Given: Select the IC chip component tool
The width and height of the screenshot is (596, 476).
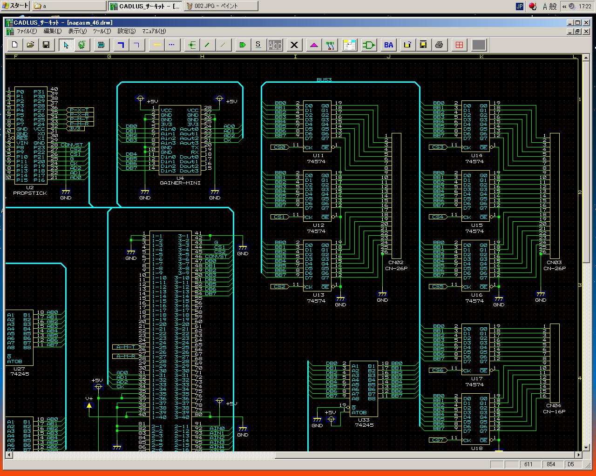Looking at the screenshot, I should (101, 45).
